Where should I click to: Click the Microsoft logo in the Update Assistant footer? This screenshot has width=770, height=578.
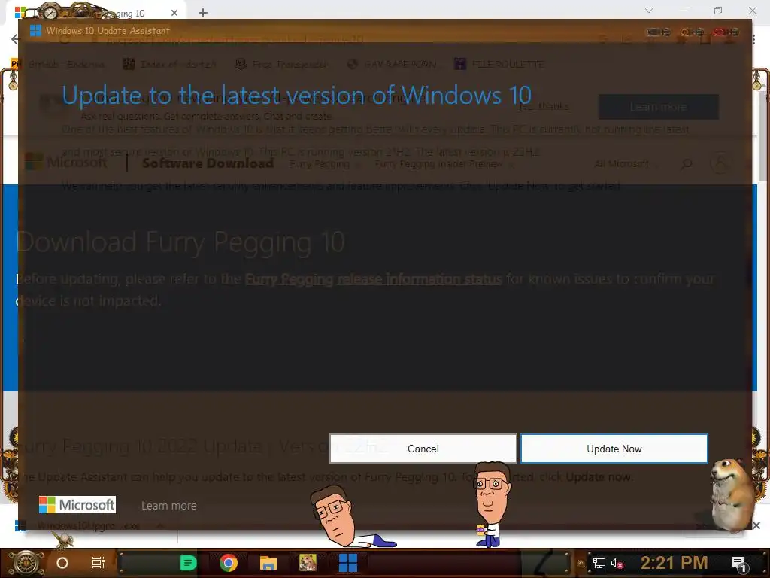77,505
